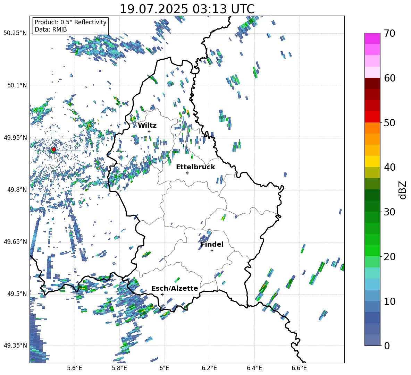
Task: Click the cross marker below Ettelbruck
Action: click(x=187, y=173)
